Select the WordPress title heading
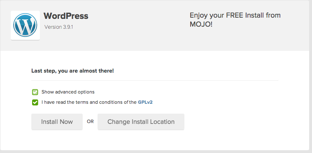This screenshot has height=153, width=312. pyautogui.click(x=66, y=16)
